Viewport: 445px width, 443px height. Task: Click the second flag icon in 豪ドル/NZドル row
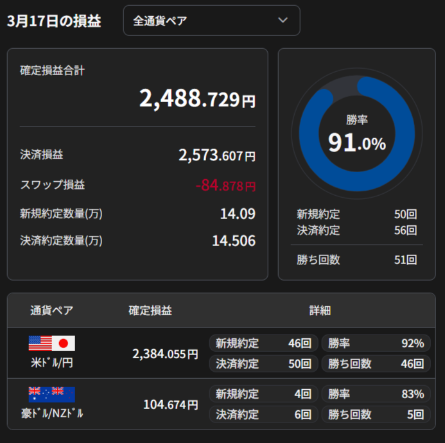click(63, 395)
